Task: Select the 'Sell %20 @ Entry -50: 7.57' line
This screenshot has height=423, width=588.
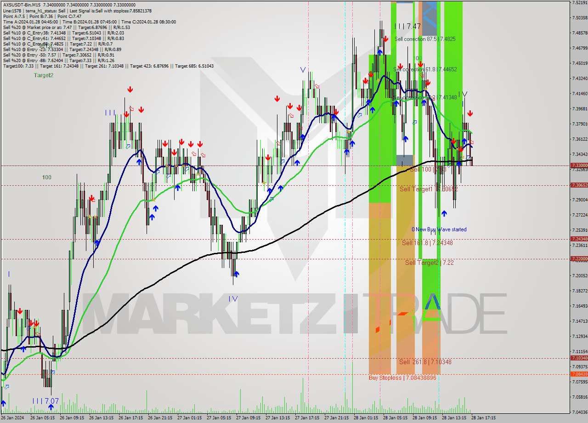Action: 58,55
